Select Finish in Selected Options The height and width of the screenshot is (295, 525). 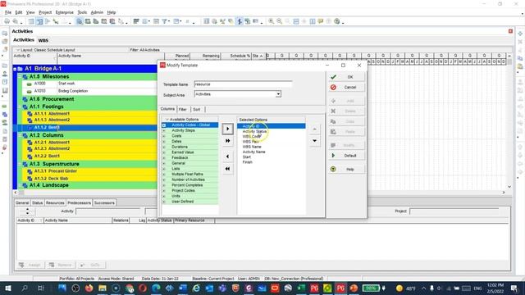click(x=248, y=162)
